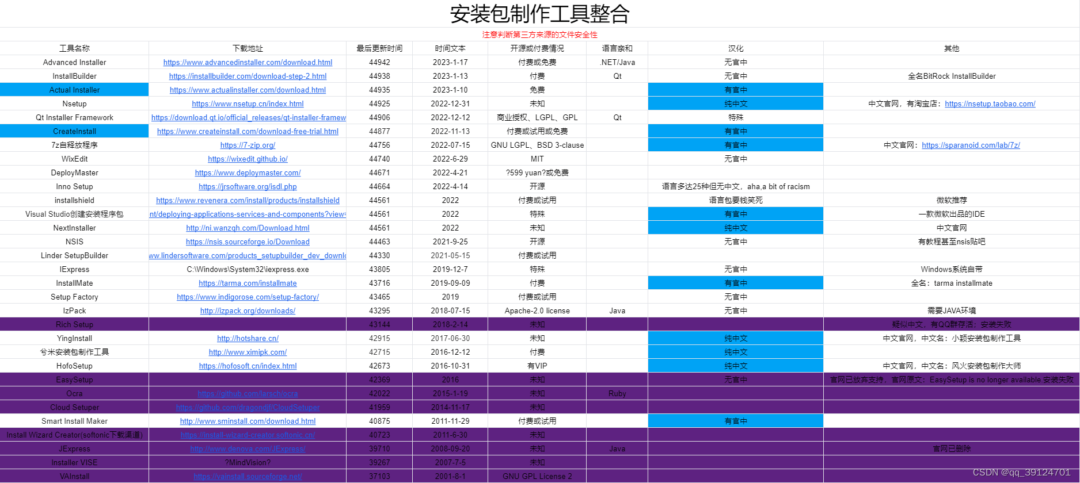Select the purple Rich Setup name cell

74,324
